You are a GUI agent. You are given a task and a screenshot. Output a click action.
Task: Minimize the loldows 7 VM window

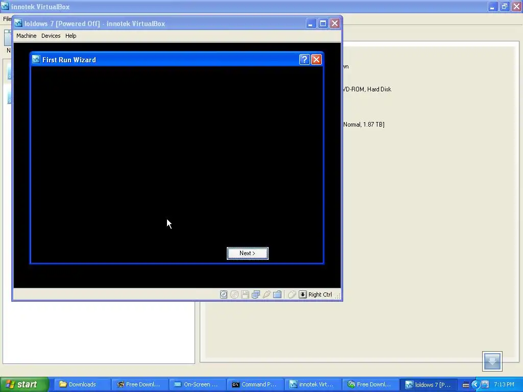(311, 23)
